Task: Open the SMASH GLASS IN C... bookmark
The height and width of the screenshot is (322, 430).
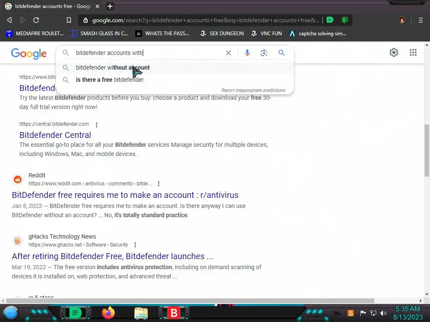Action: (99, 34)
